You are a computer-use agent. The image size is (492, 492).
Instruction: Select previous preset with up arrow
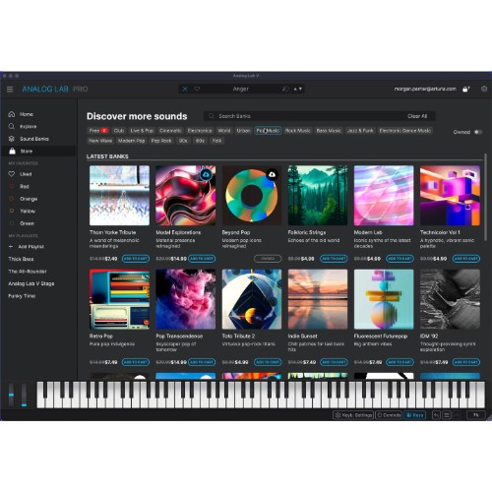295,89
